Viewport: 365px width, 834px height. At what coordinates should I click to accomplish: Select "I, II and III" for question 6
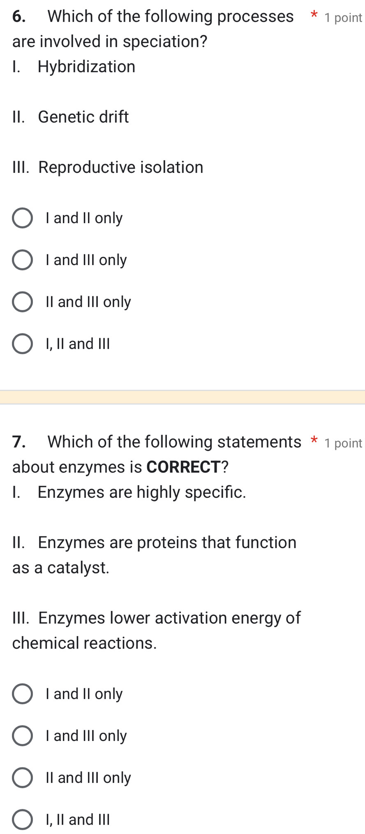point(23,344)
